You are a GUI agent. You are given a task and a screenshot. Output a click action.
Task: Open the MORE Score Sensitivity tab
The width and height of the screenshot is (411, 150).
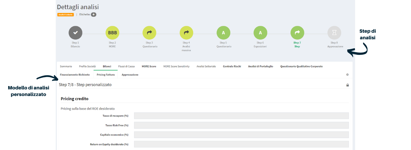(x=176, y=66)
